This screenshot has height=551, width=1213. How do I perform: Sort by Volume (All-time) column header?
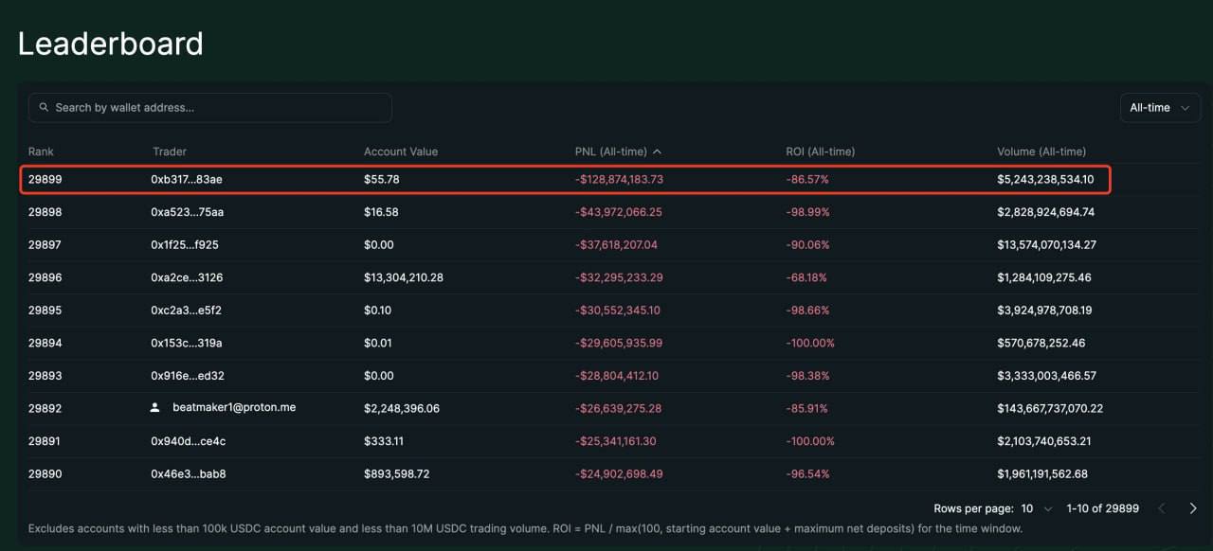click(x=1041, y=151)
